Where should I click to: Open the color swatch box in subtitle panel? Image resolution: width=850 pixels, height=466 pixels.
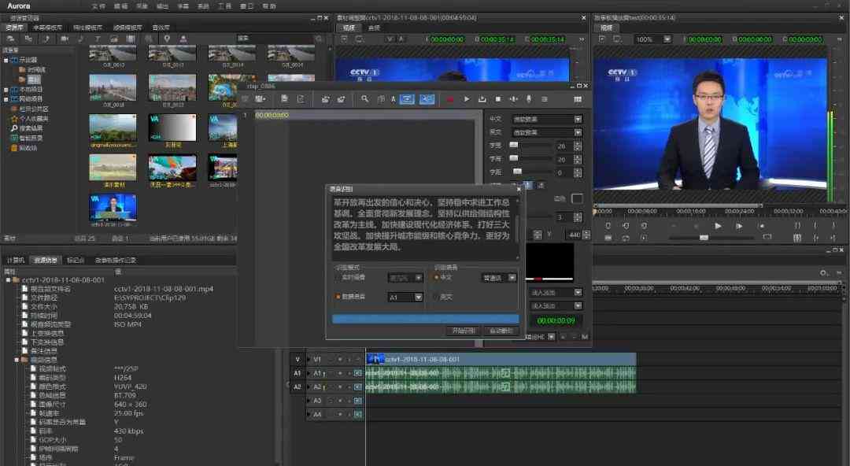[578, 198]
